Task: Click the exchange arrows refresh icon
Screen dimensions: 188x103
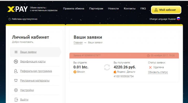Action: (x=107, y=67)
